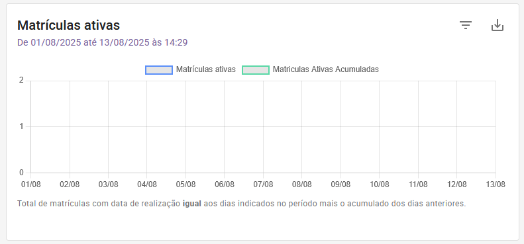The width and height of the screenshot is (524, 244).
Task: Select the Matrículas ativas card title
Action: (68, 25)
